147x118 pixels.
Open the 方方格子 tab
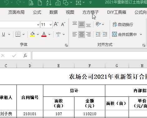(91, 12)
